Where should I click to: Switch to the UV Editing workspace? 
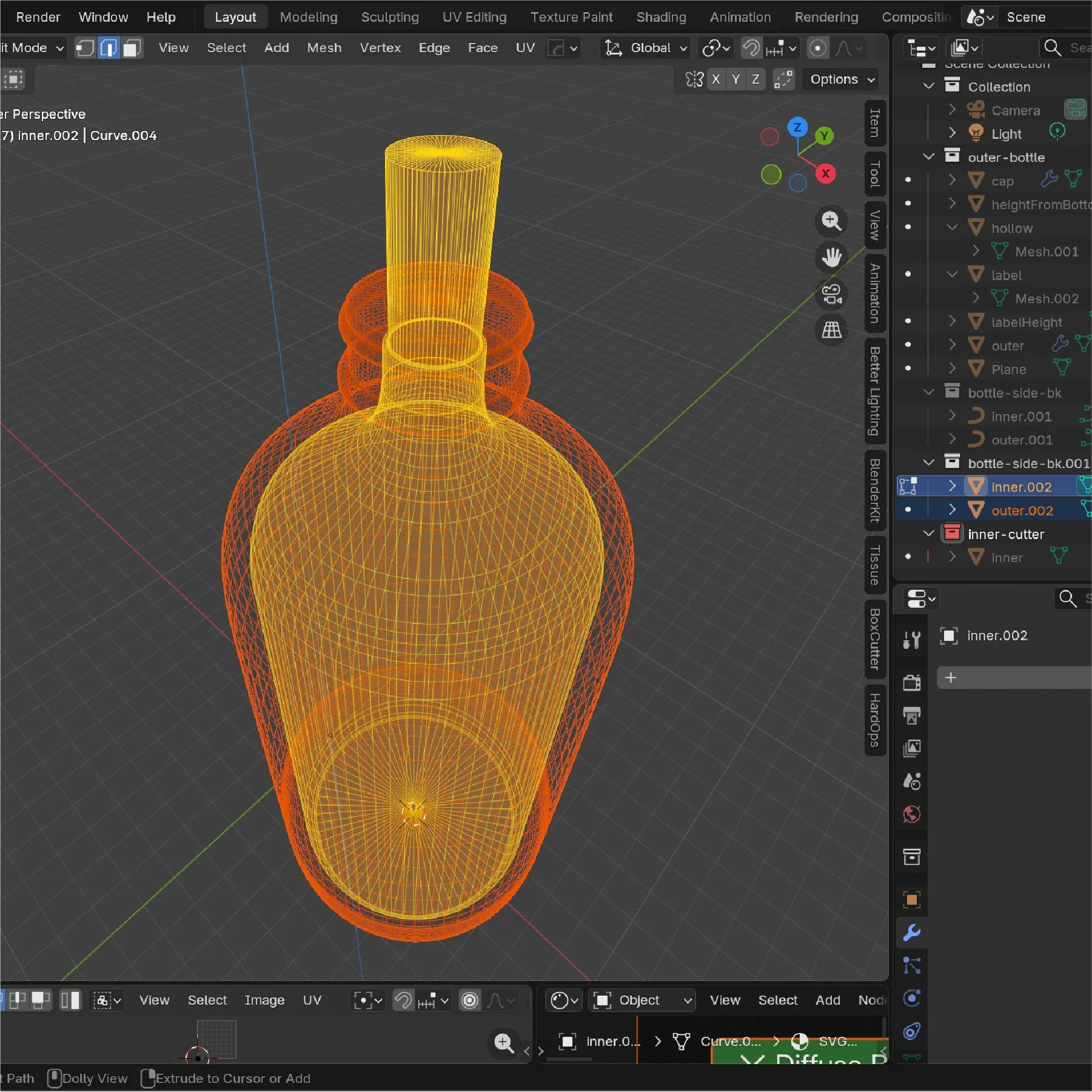point(474,17)
